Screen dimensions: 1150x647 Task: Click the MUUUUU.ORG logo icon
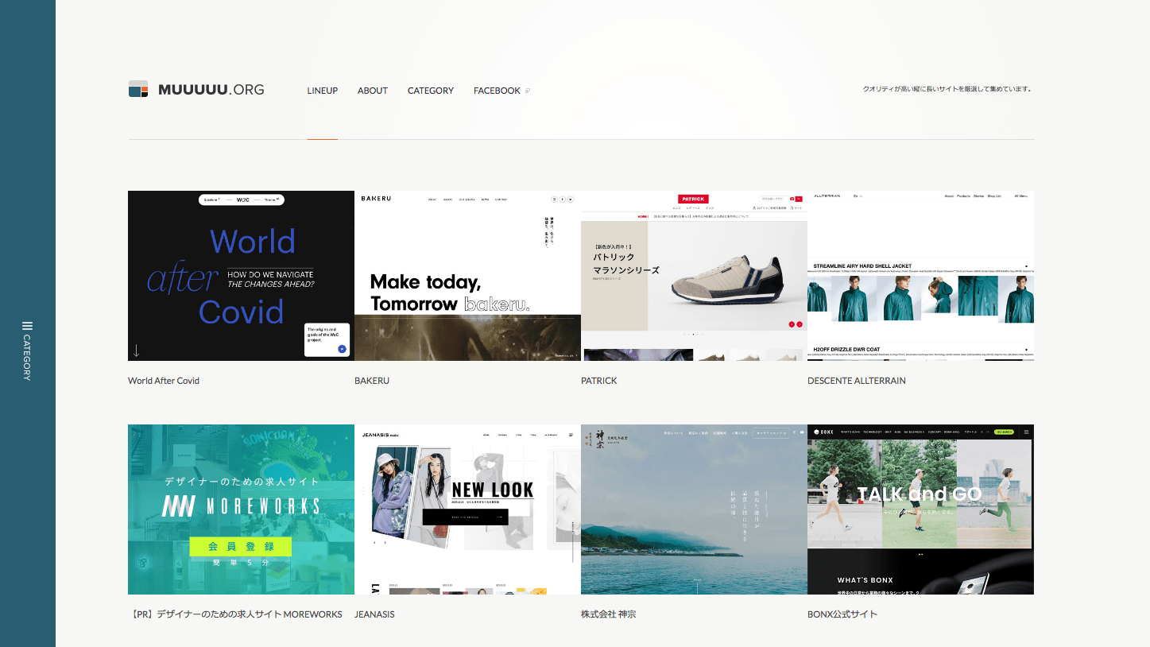138,89
